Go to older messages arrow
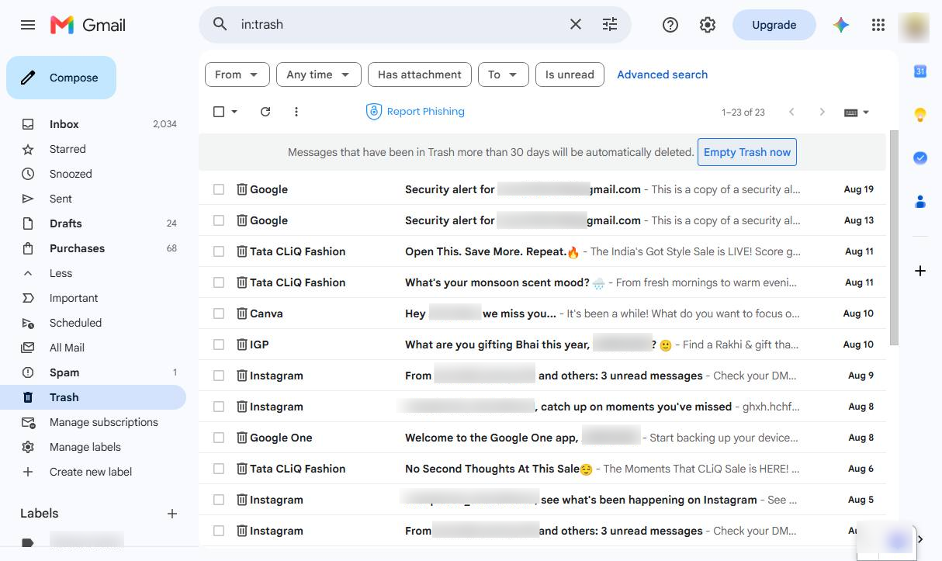Screen dimensions: 942x561 pos(823,112)
